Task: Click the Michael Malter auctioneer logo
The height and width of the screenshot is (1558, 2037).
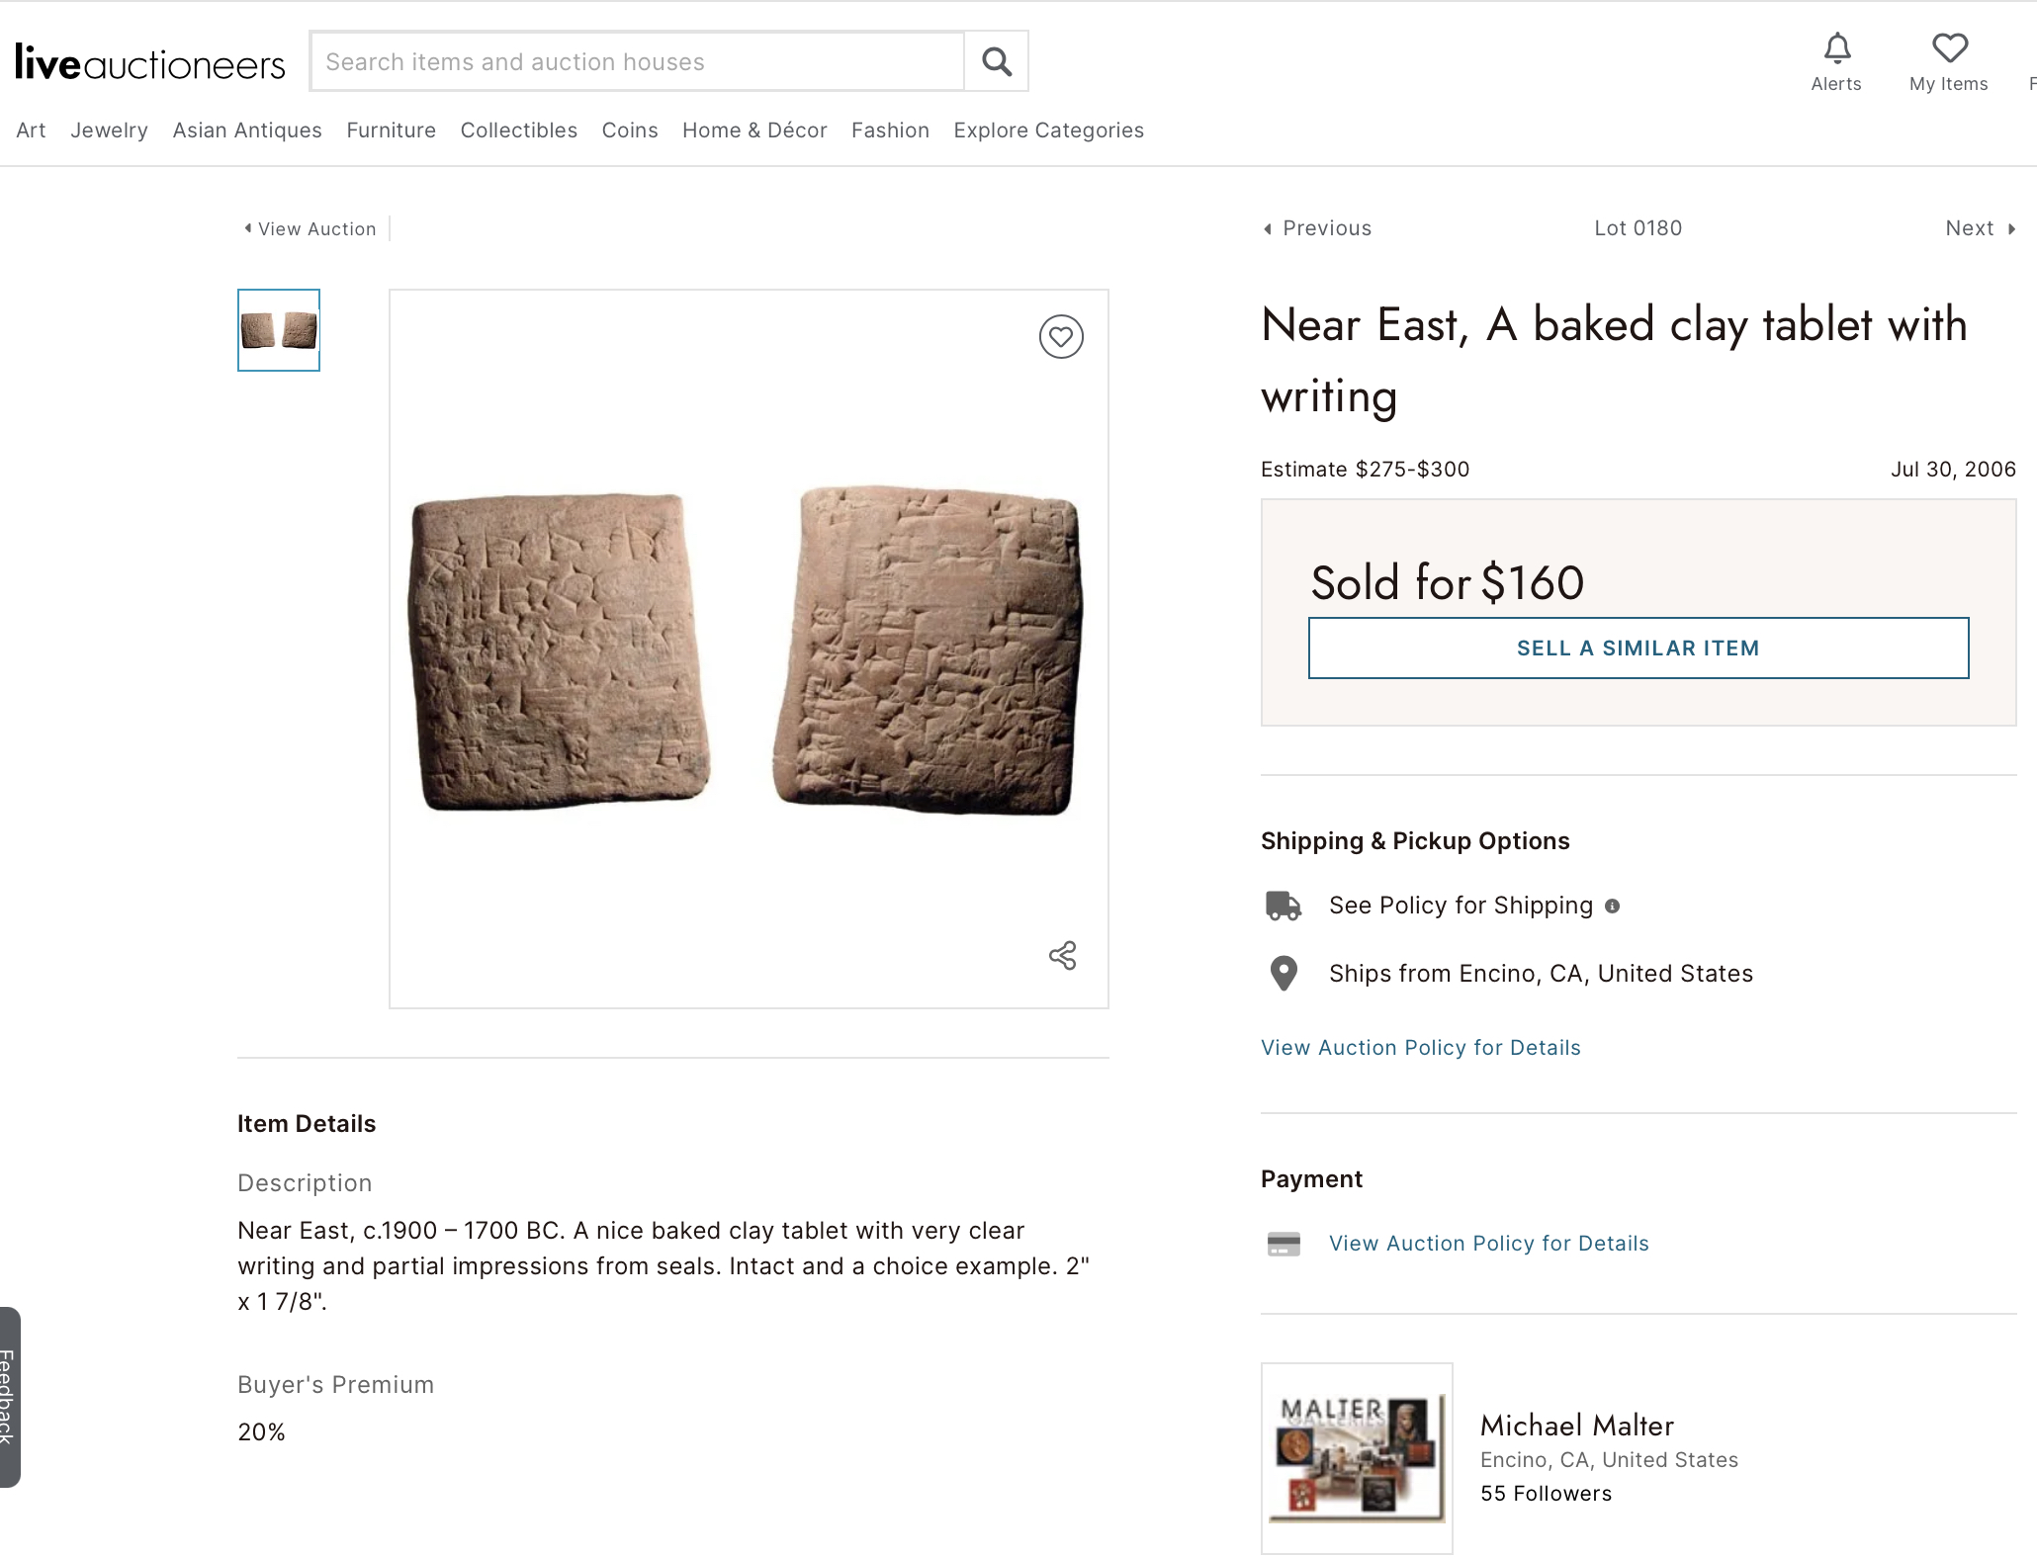Action: pyautogui.click(x=1357, y=1458)
